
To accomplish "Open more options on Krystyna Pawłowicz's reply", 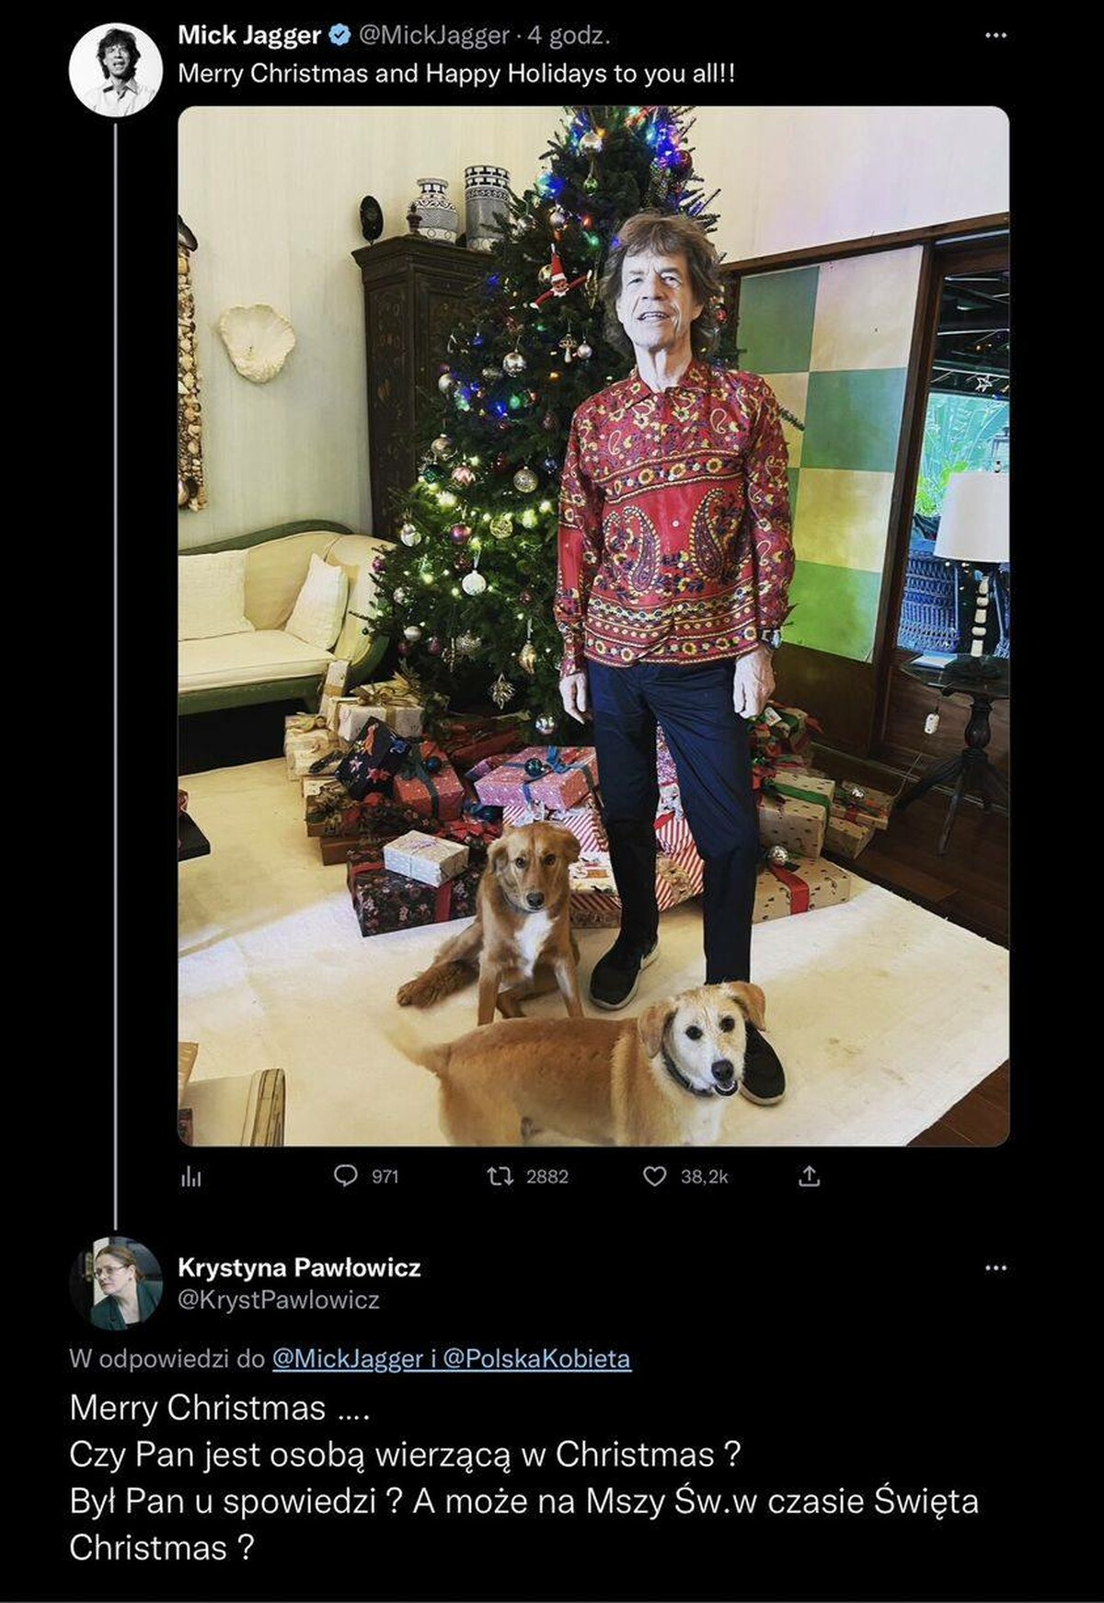I will [995, 1268].
